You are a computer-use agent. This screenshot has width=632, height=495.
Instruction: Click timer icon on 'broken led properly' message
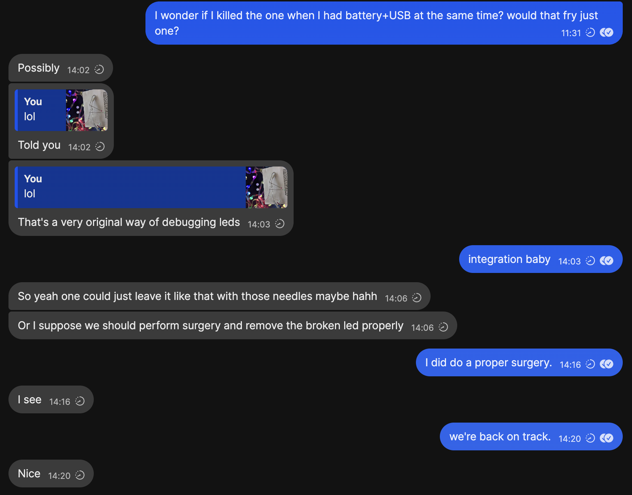(x=443, y=327)
